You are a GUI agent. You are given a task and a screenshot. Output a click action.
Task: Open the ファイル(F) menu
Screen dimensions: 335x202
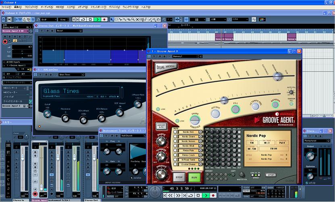click(x=6, y=7)
